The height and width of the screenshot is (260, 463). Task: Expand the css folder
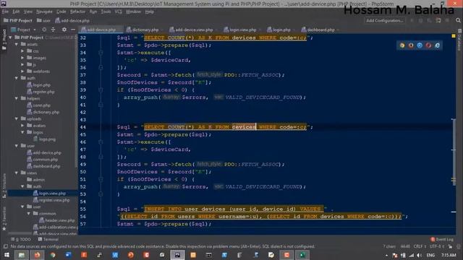[22, 51]
